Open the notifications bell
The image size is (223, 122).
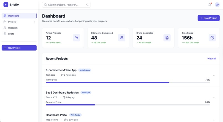click(x=210, y=4)
